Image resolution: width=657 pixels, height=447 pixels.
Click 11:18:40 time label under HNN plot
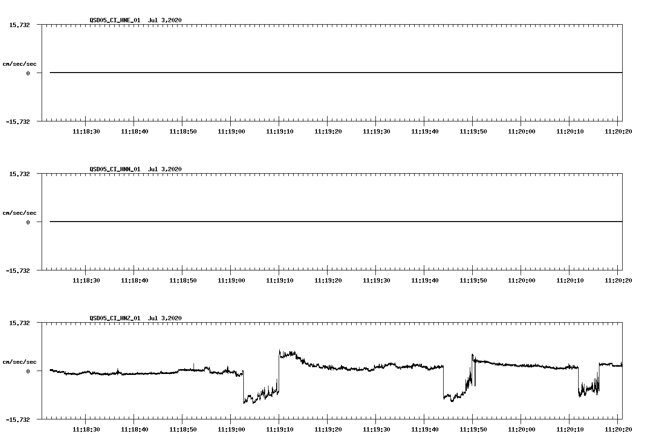pos(134,280)
